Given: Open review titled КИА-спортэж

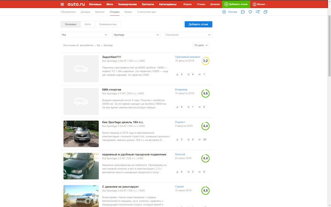Looking at the screenshot, I should (x=112, y=90).
